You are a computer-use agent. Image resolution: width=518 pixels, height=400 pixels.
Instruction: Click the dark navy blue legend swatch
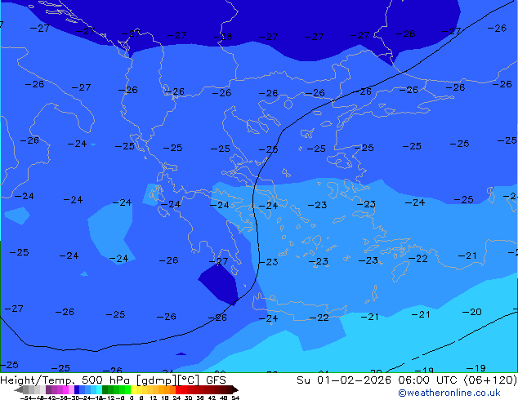[x=77, y=389]
